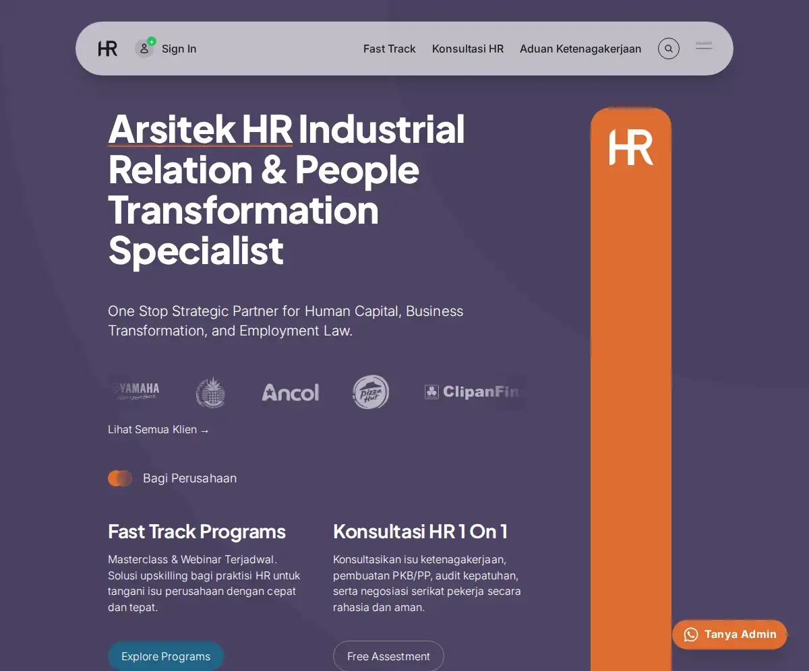Click the Explore Programs button
The height and width of the screenshot is (671, 809).
(166, 656)
